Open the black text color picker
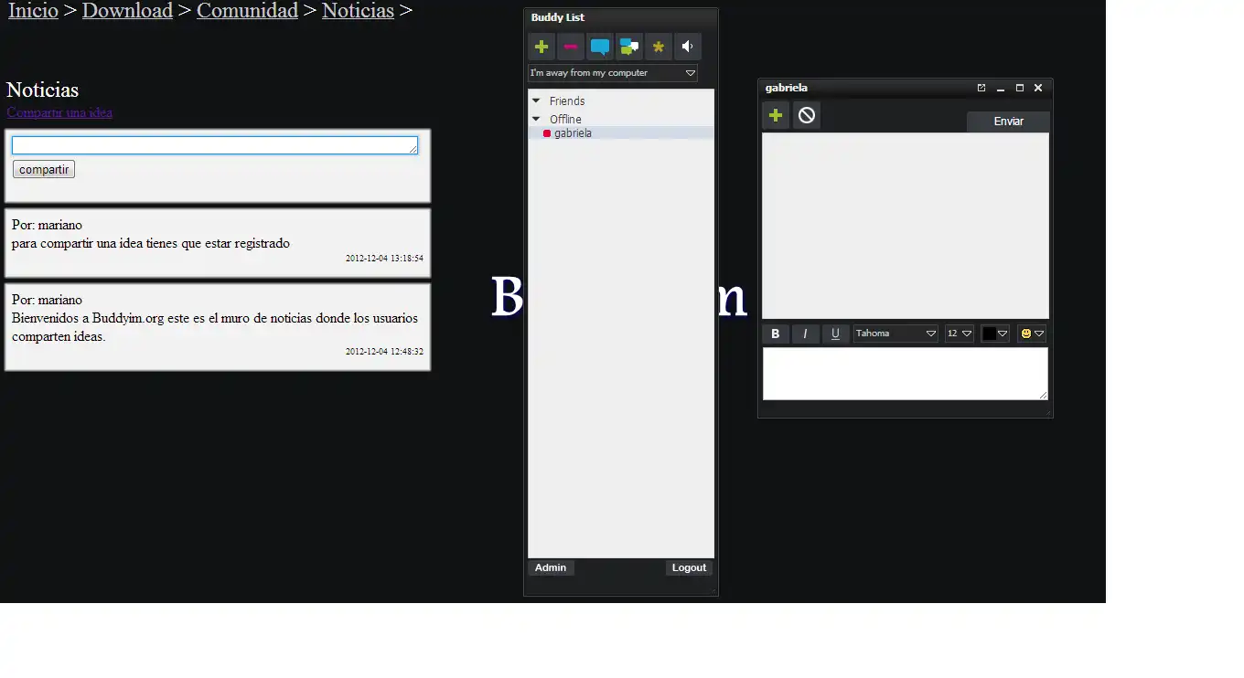Viewport: 1244px width, 678px height. pos(995,334)
